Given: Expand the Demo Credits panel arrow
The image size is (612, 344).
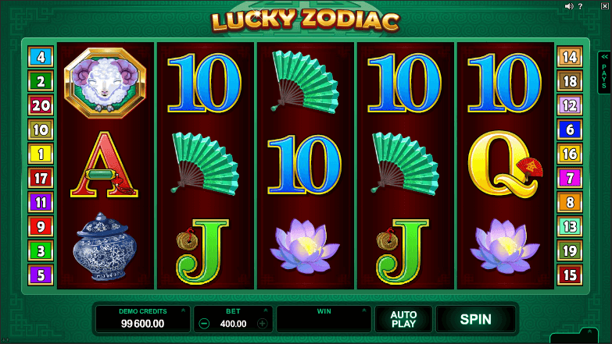Looking at the screenshot, I should pyautogui.click(x=183, y=310).
